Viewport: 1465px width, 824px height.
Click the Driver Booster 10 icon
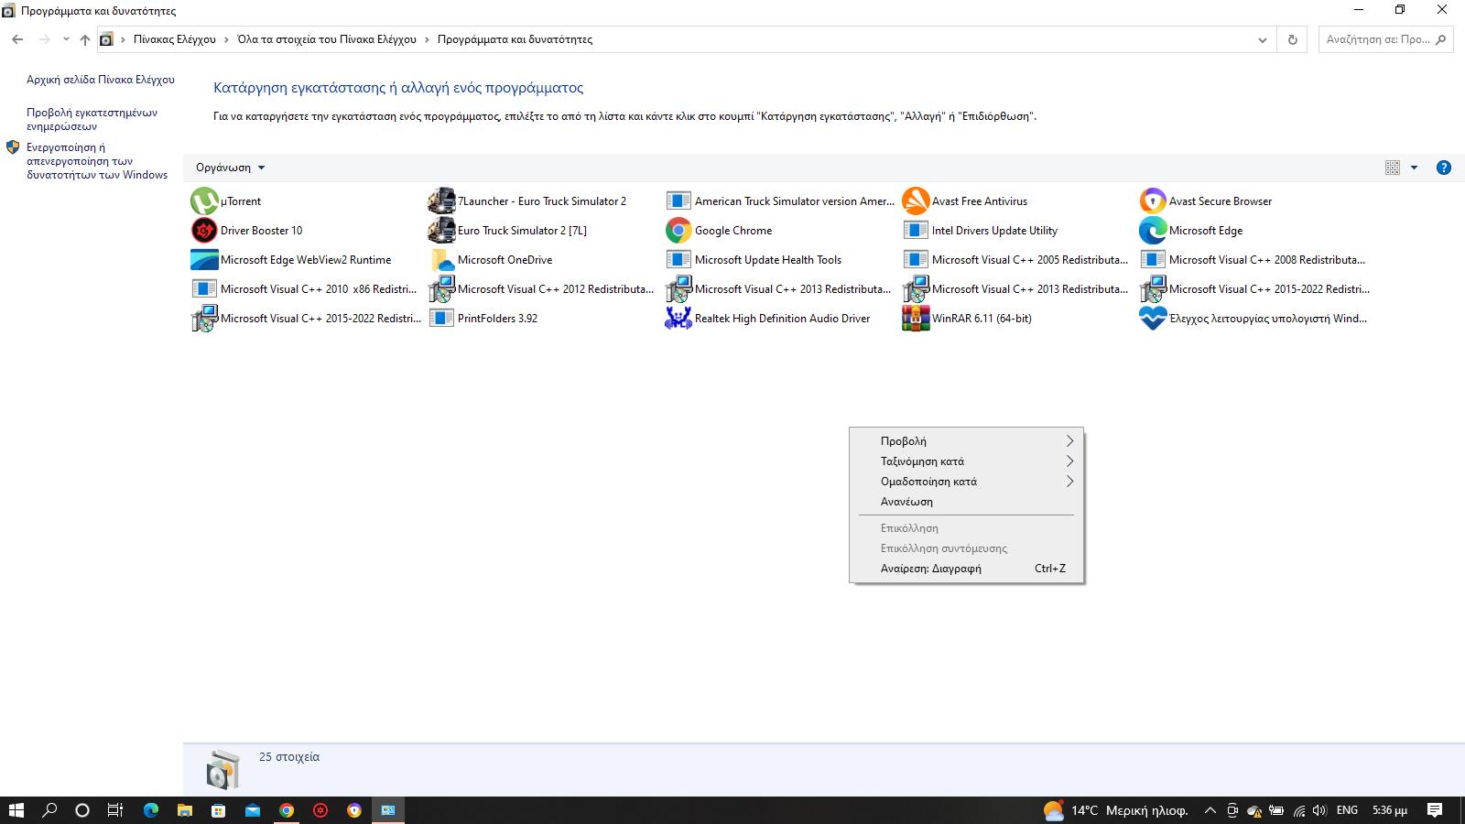[x=204, y=231]
